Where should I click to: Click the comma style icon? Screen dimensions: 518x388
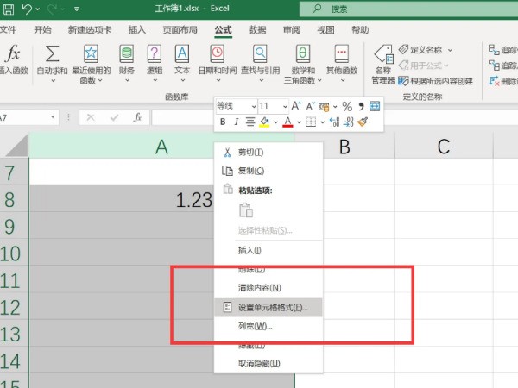(360, 106)
